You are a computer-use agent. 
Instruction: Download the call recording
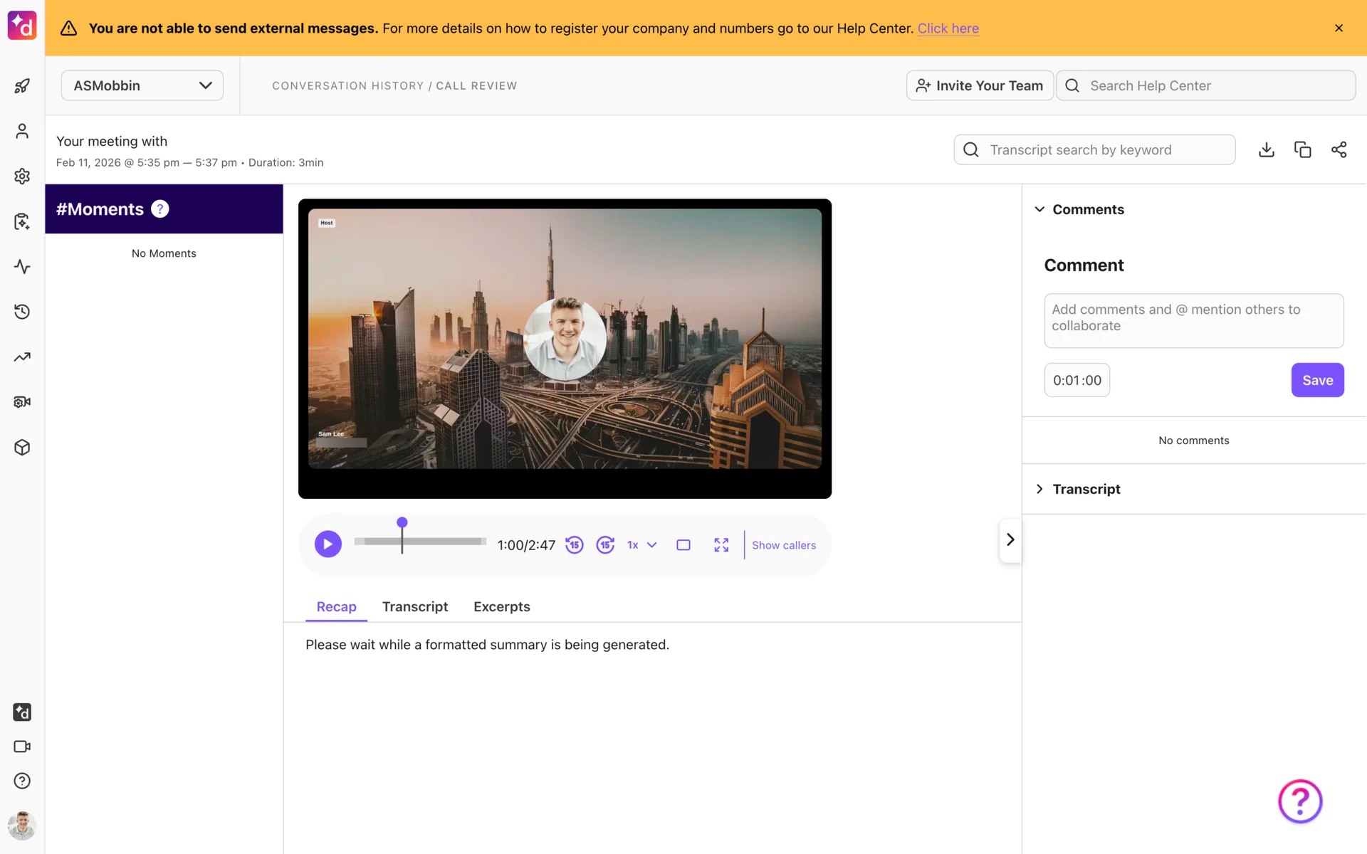[1266, 149]
